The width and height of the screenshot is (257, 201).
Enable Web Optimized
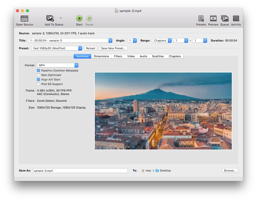[x=38, y=75]
